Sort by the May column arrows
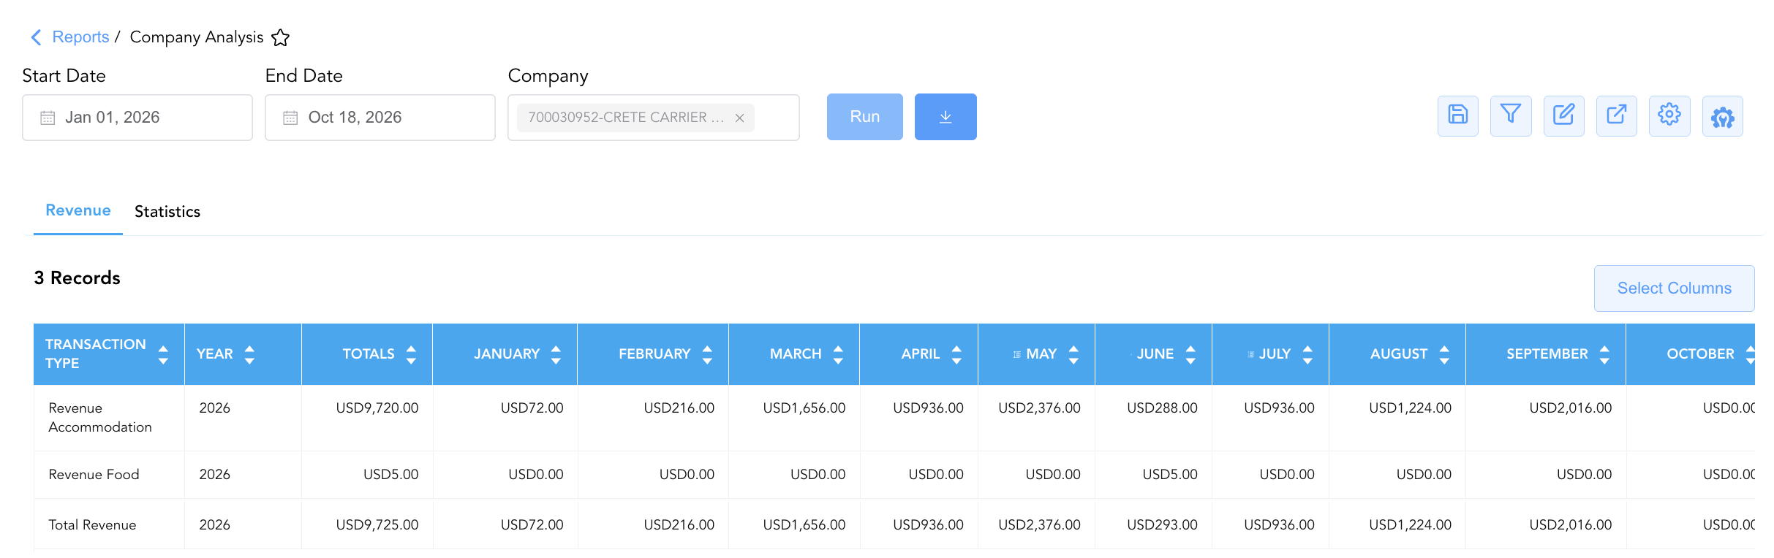 (x=1073, y=354)
